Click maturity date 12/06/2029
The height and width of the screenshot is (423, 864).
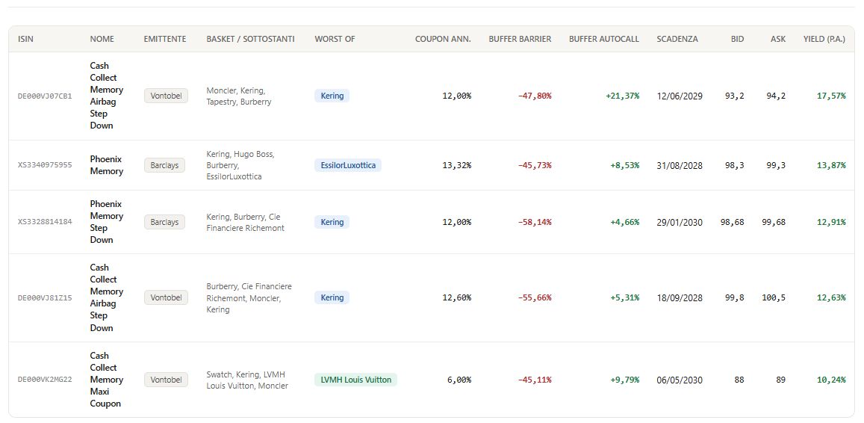[x=680, y=96]
